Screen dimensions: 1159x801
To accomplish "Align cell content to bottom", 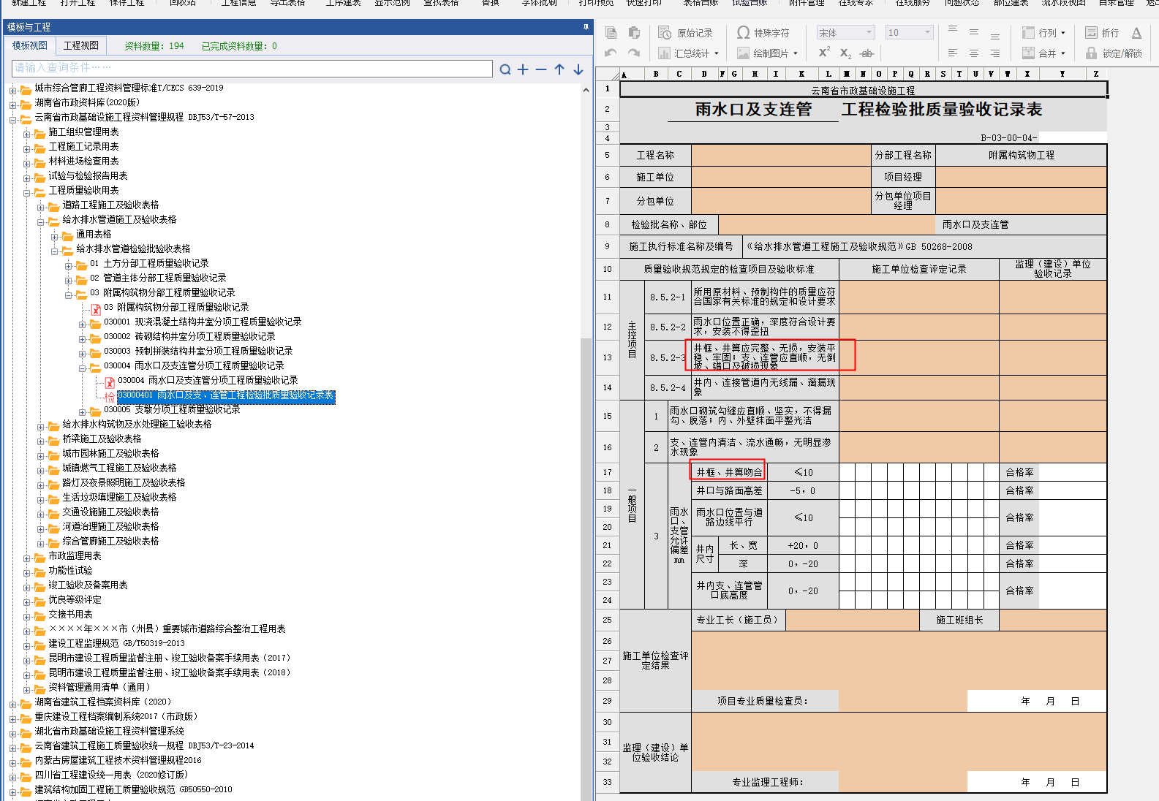I will 995,34.
